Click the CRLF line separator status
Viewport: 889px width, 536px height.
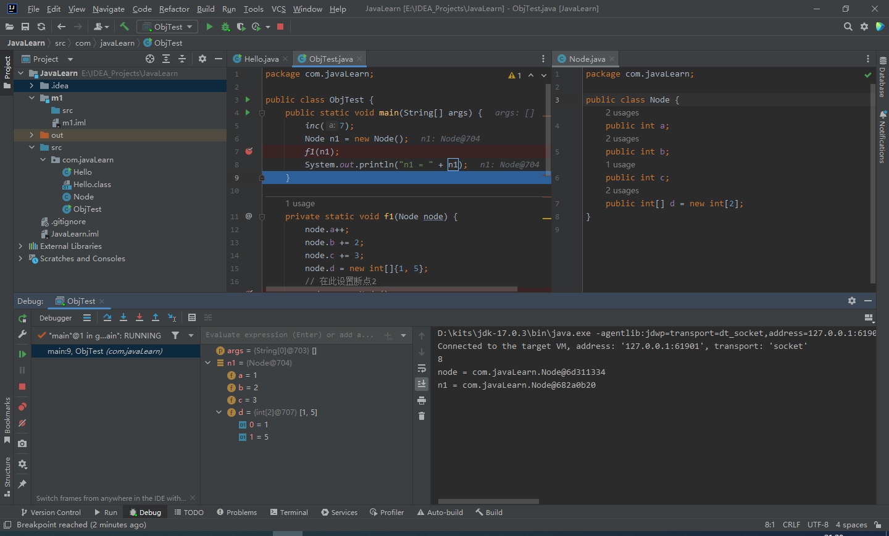(791, 524)
